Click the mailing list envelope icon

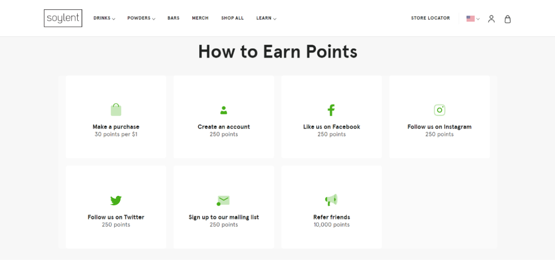223,201
